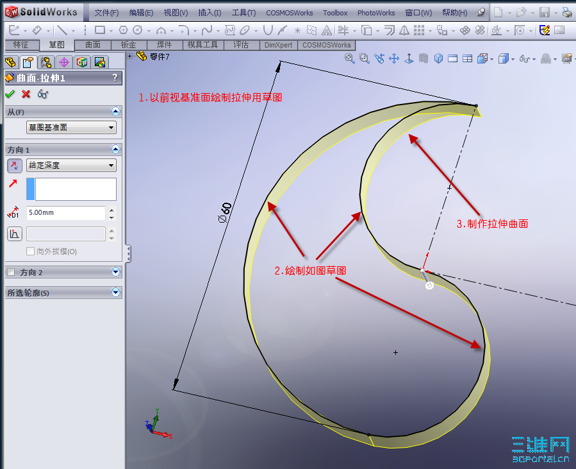Open the view orientation dropdown arrow

(x=492, y=59)
